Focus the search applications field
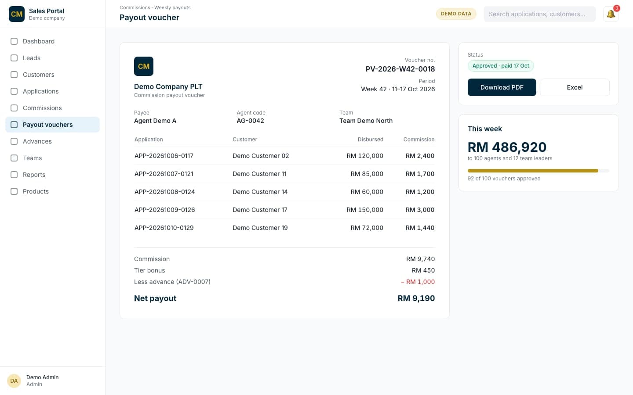The image size is (633, 395). click(x=540, y=14)
